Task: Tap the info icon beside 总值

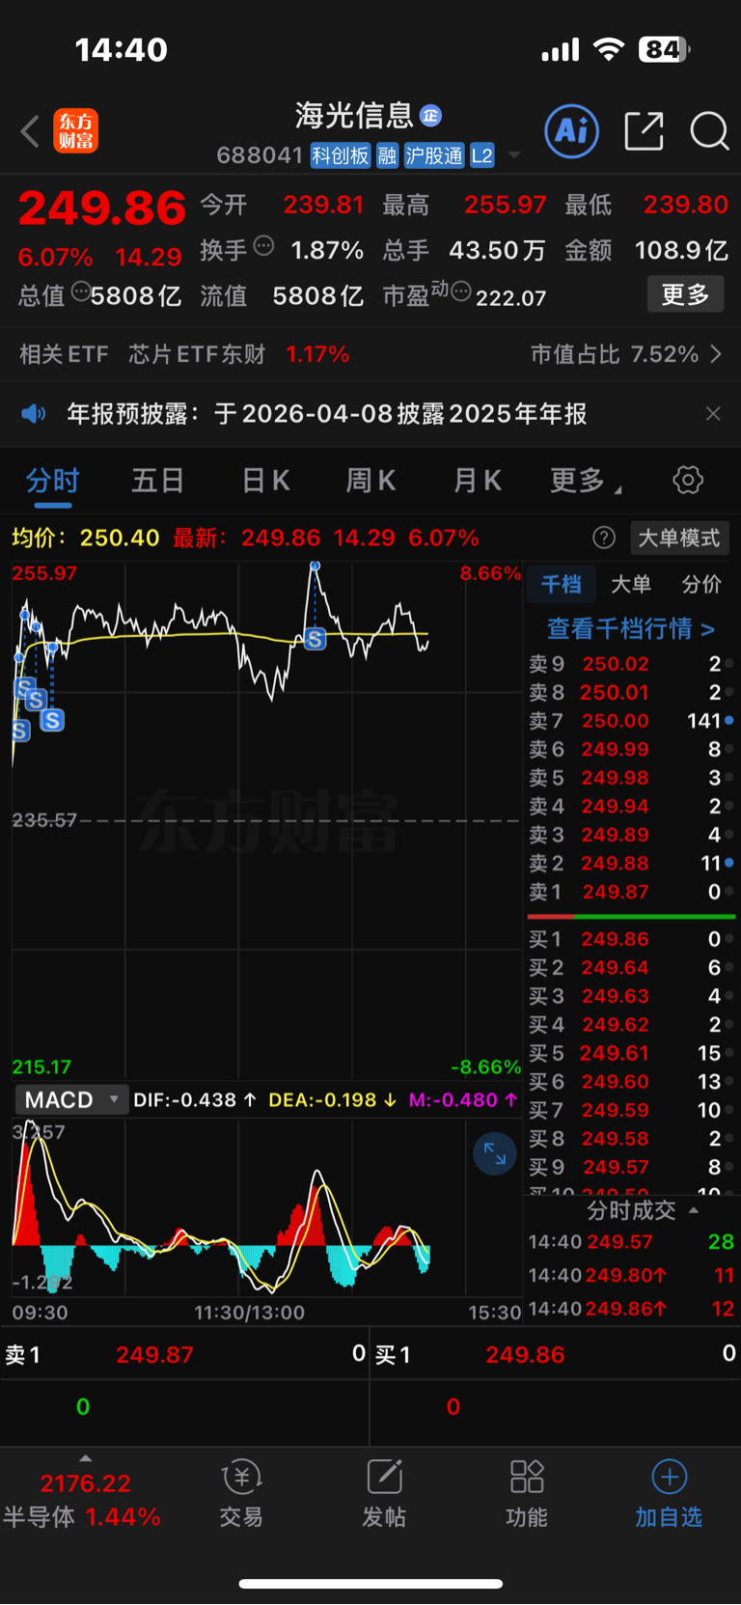Action: [81, 291]
